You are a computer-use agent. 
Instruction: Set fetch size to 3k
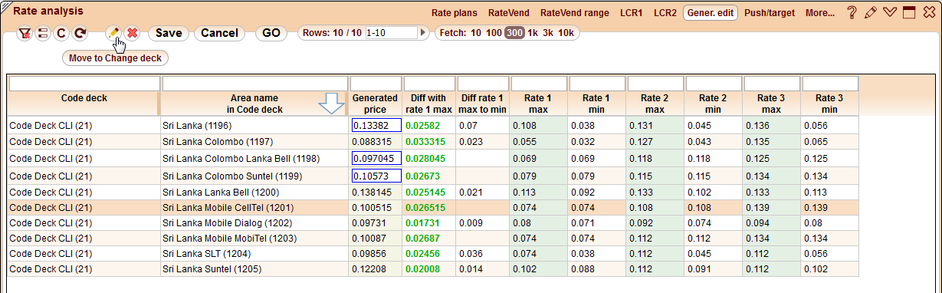pyautogui.click(x=548, y=33)
